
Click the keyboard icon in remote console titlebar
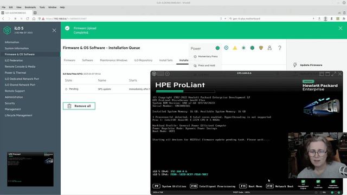(x=160, y=74)
